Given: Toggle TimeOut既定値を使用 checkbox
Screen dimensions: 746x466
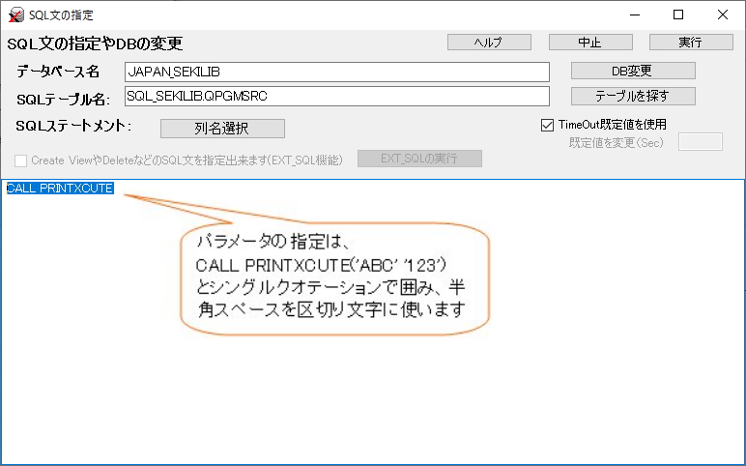Looking at the screenshot, I should [547, 125].
